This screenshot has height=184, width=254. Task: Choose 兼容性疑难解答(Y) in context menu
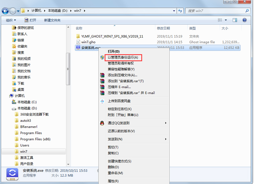tap(121, 69)
